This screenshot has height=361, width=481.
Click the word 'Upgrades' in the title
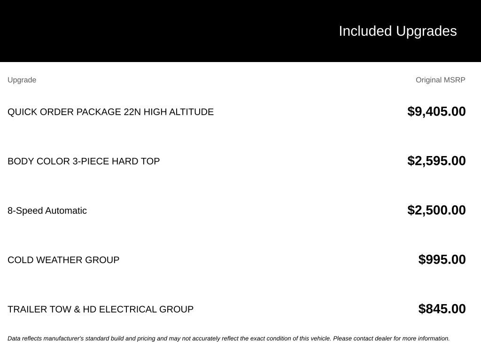pos(427,32)
